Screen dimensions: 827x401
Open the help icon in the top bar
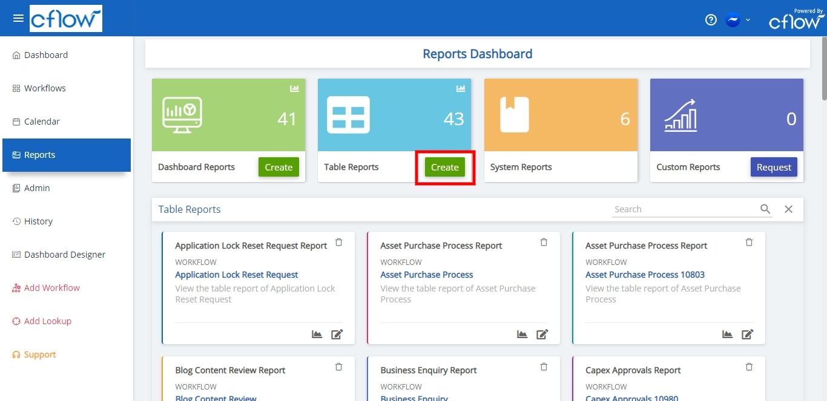(x=711, y=19)
